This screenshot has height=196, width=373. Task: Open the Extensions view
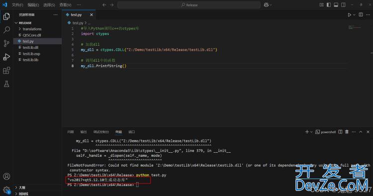pos(6,71)
